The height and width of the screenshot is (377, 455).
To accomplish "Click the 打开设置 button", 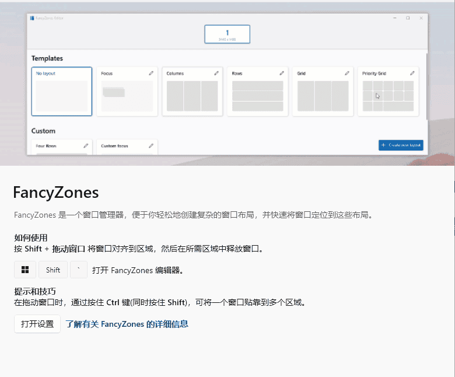I will [x=37, y=324].
